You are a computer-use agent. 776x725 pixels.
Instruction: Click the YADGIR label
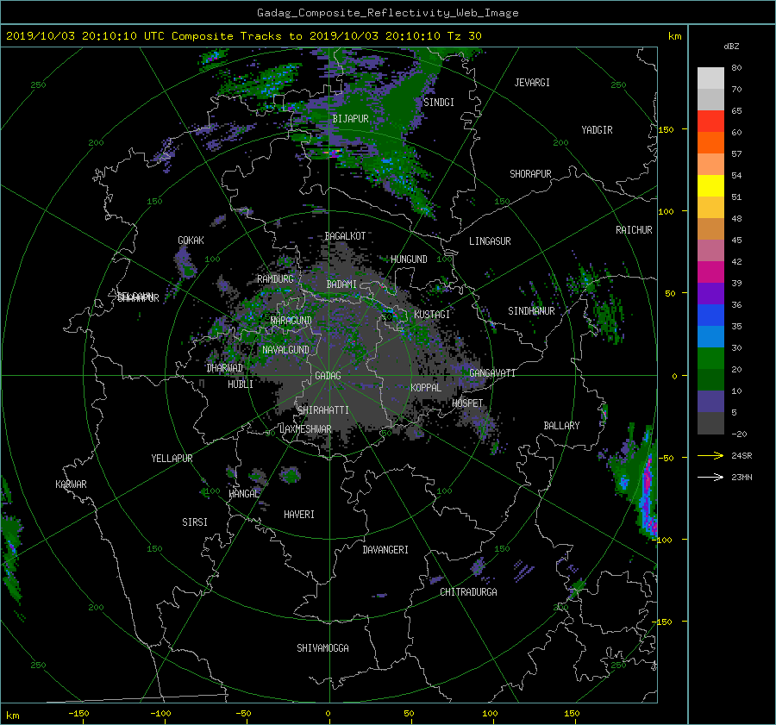pyautogui.click(x=597, y=130)
